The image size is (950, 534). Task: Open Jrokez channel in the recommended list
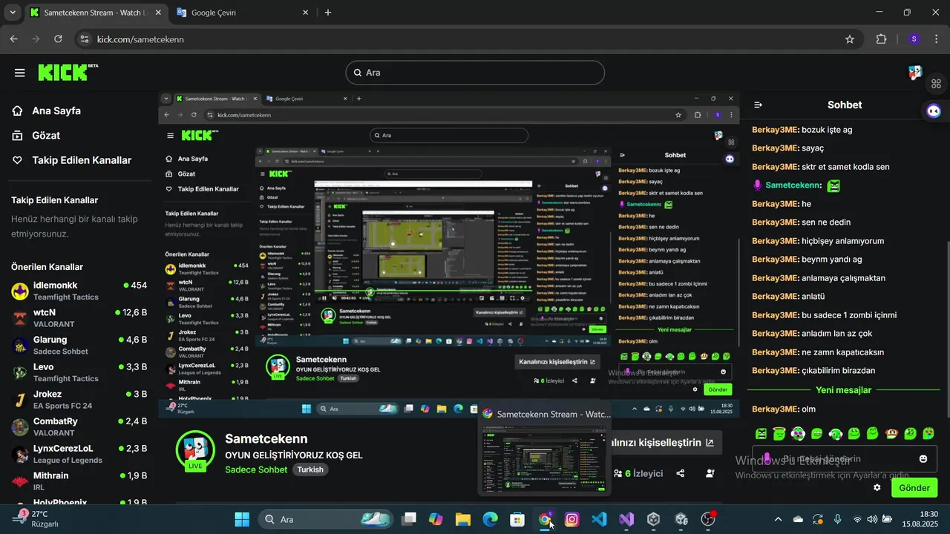point(79,400)
